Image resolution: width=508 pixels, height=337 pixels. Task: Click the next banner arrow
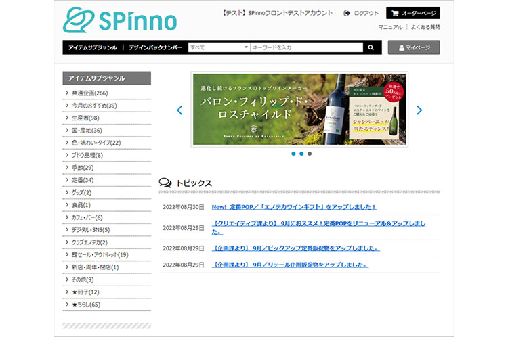(x=419, y=110)
